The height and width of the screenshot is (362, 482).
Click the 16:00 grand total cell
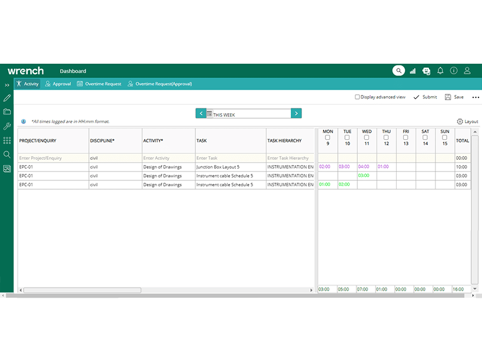point(461,289)
